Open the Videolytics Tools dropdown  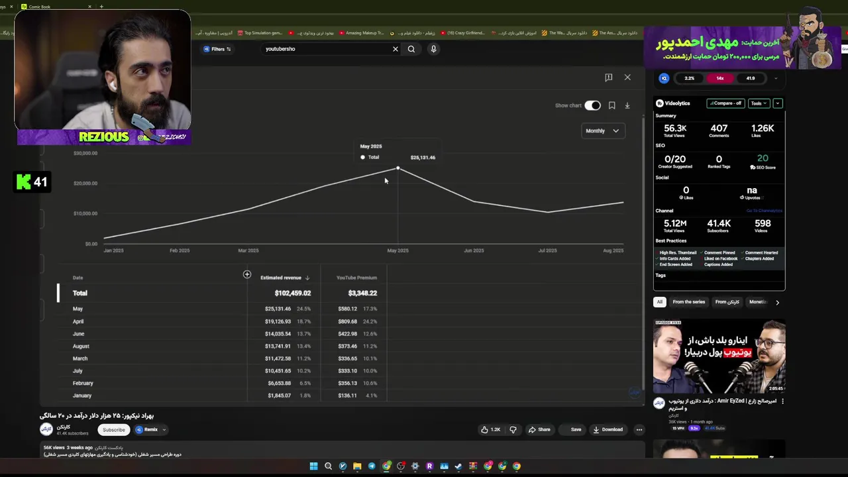click(759, 103)
